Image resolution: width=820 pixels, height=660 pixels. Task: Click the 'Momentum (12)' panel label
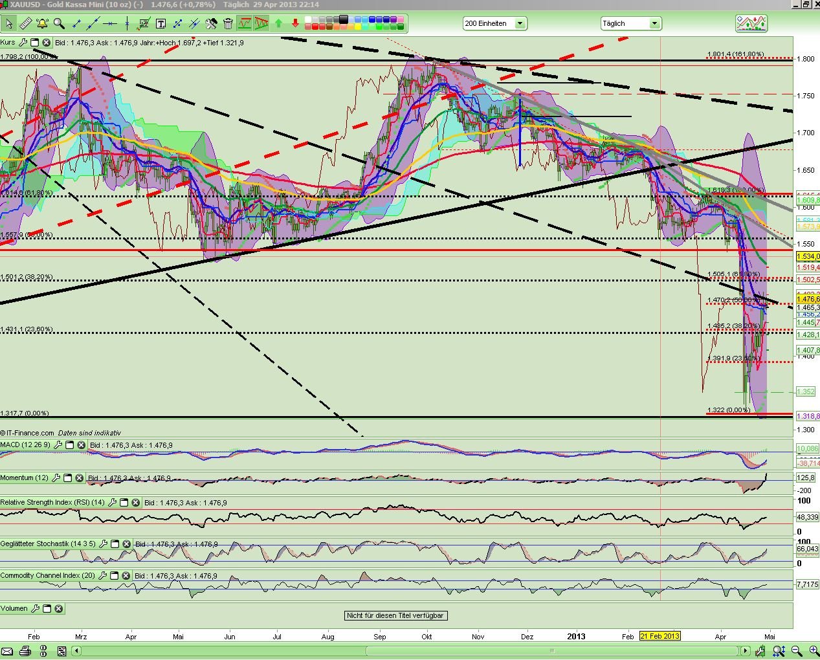click(x=24, y=478)
